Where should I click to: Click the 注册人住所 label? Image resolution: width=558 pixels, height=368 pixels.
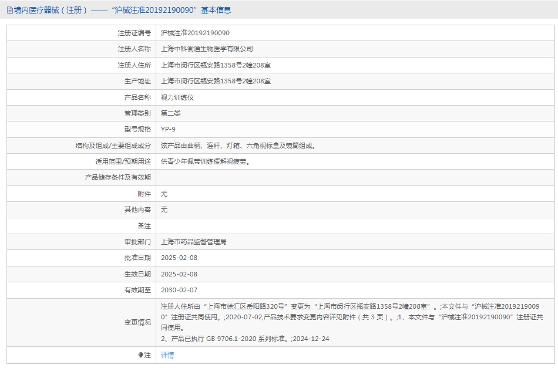[x=134, y=65]
